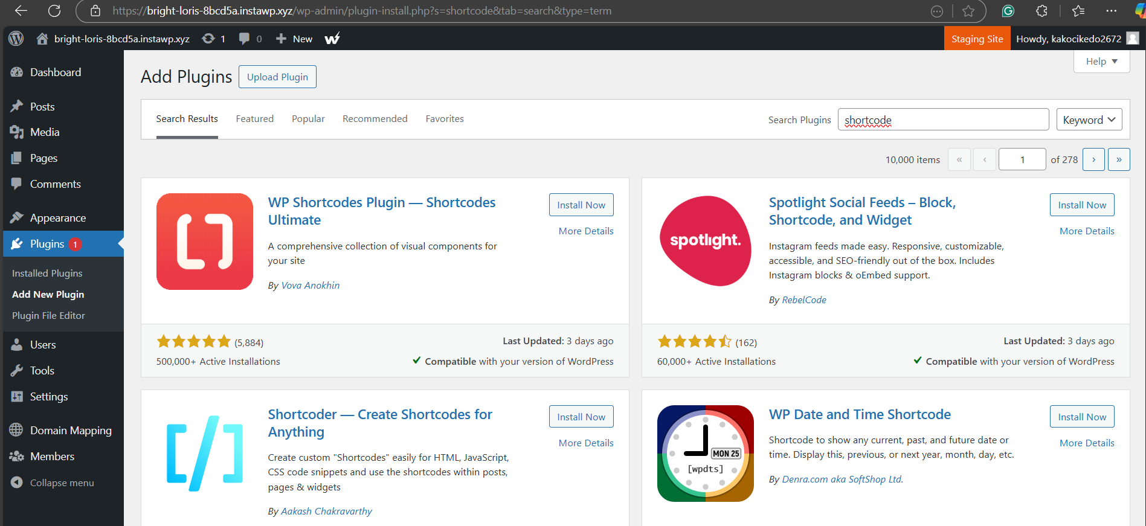Open browser favorites list icon
1146x526 pixels.
click(x=1078, y=11)
